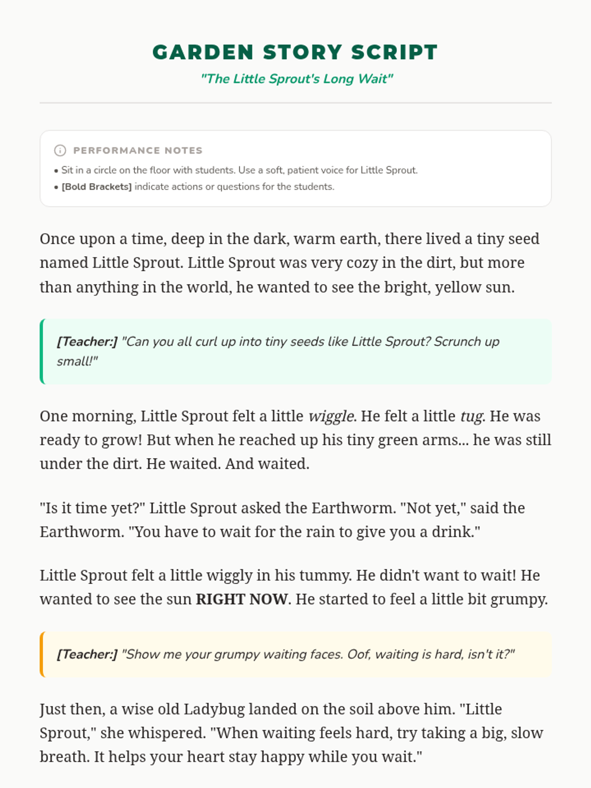Click the green left border of the first callout
Viewport: 591px width, 788px height.
click(42, 352)
